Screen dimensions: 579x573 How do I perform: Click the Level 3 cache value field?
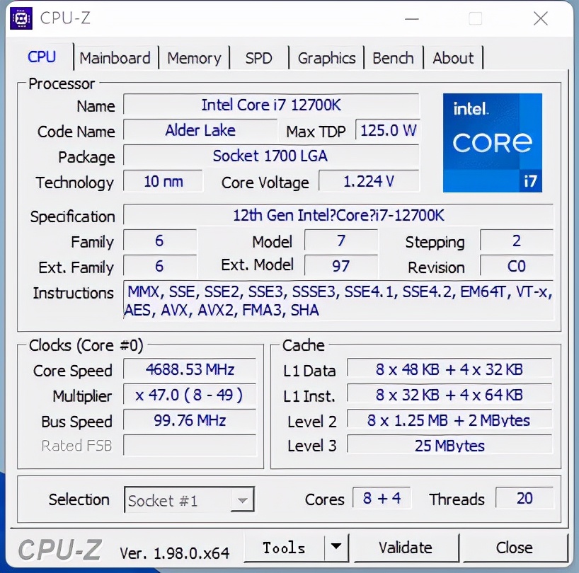pos(449,445)
